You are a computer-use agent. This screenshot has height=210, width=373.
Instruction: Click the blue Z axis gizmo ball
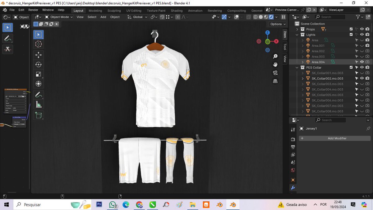[268, 32]
